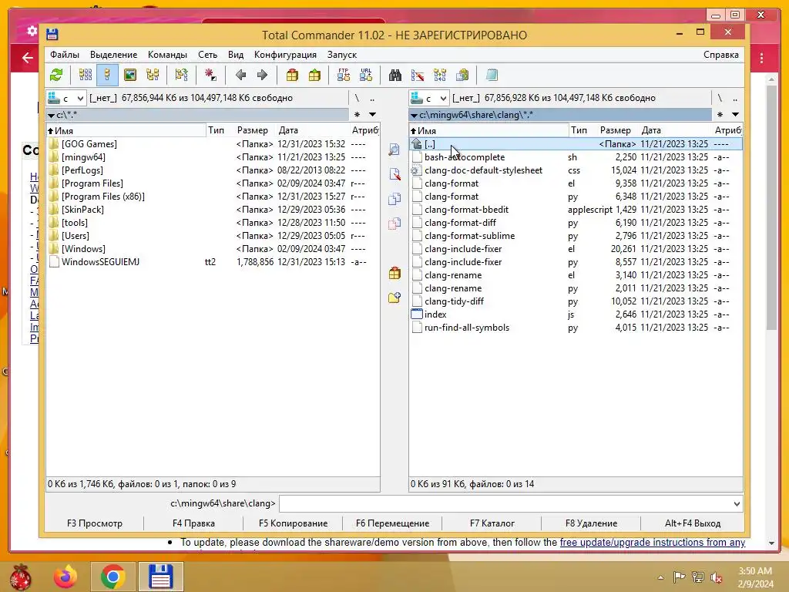Click the Copy icon in the middle bar
The width and height of the screenshot is (789, 592).
coord(394,198)
